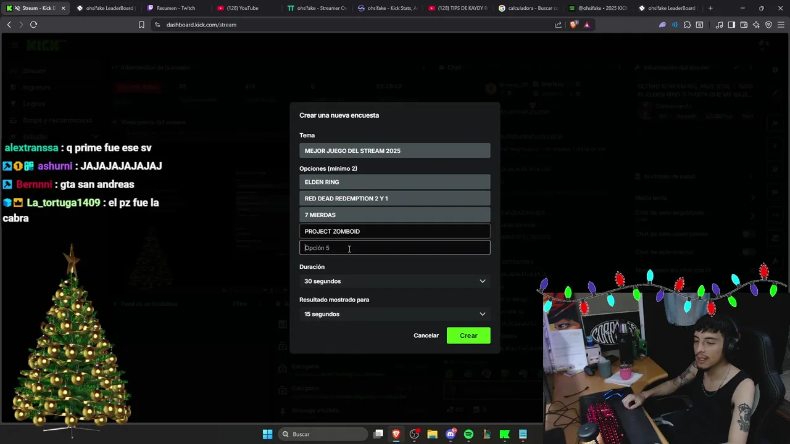Viewport: 790px width, 444px height.
Task: Click the music note playlist icon
Action: pos(719,25)
